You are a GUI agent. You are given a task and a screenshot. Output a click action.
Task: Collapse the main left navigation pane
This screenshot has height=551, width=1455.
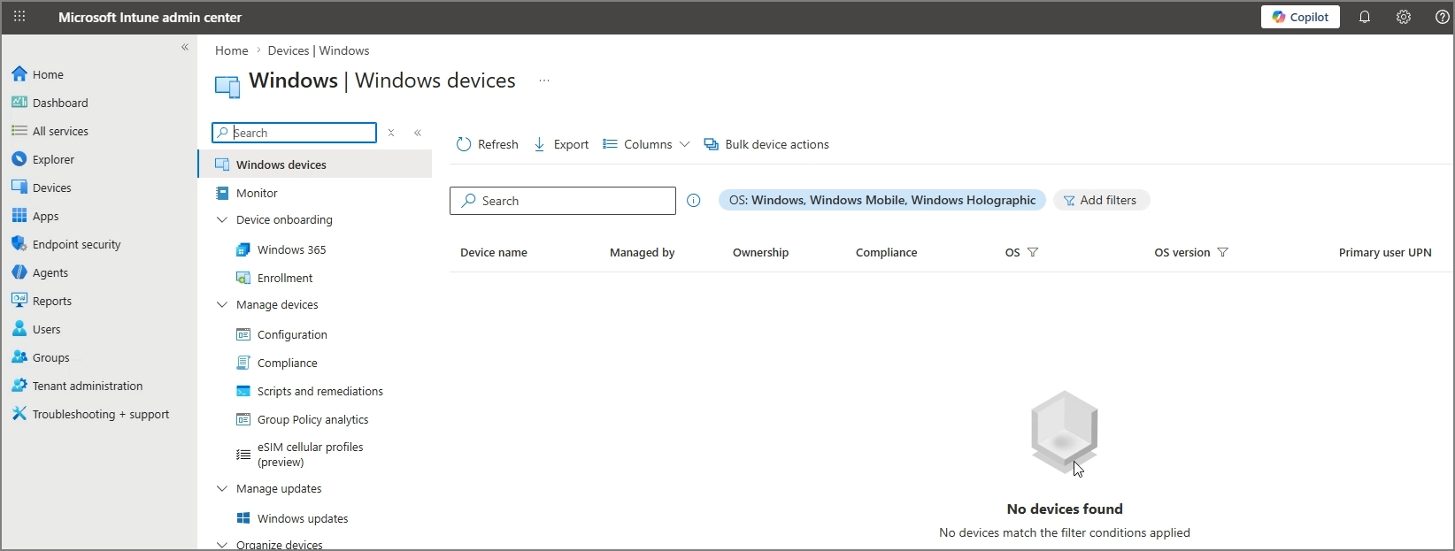185,47
